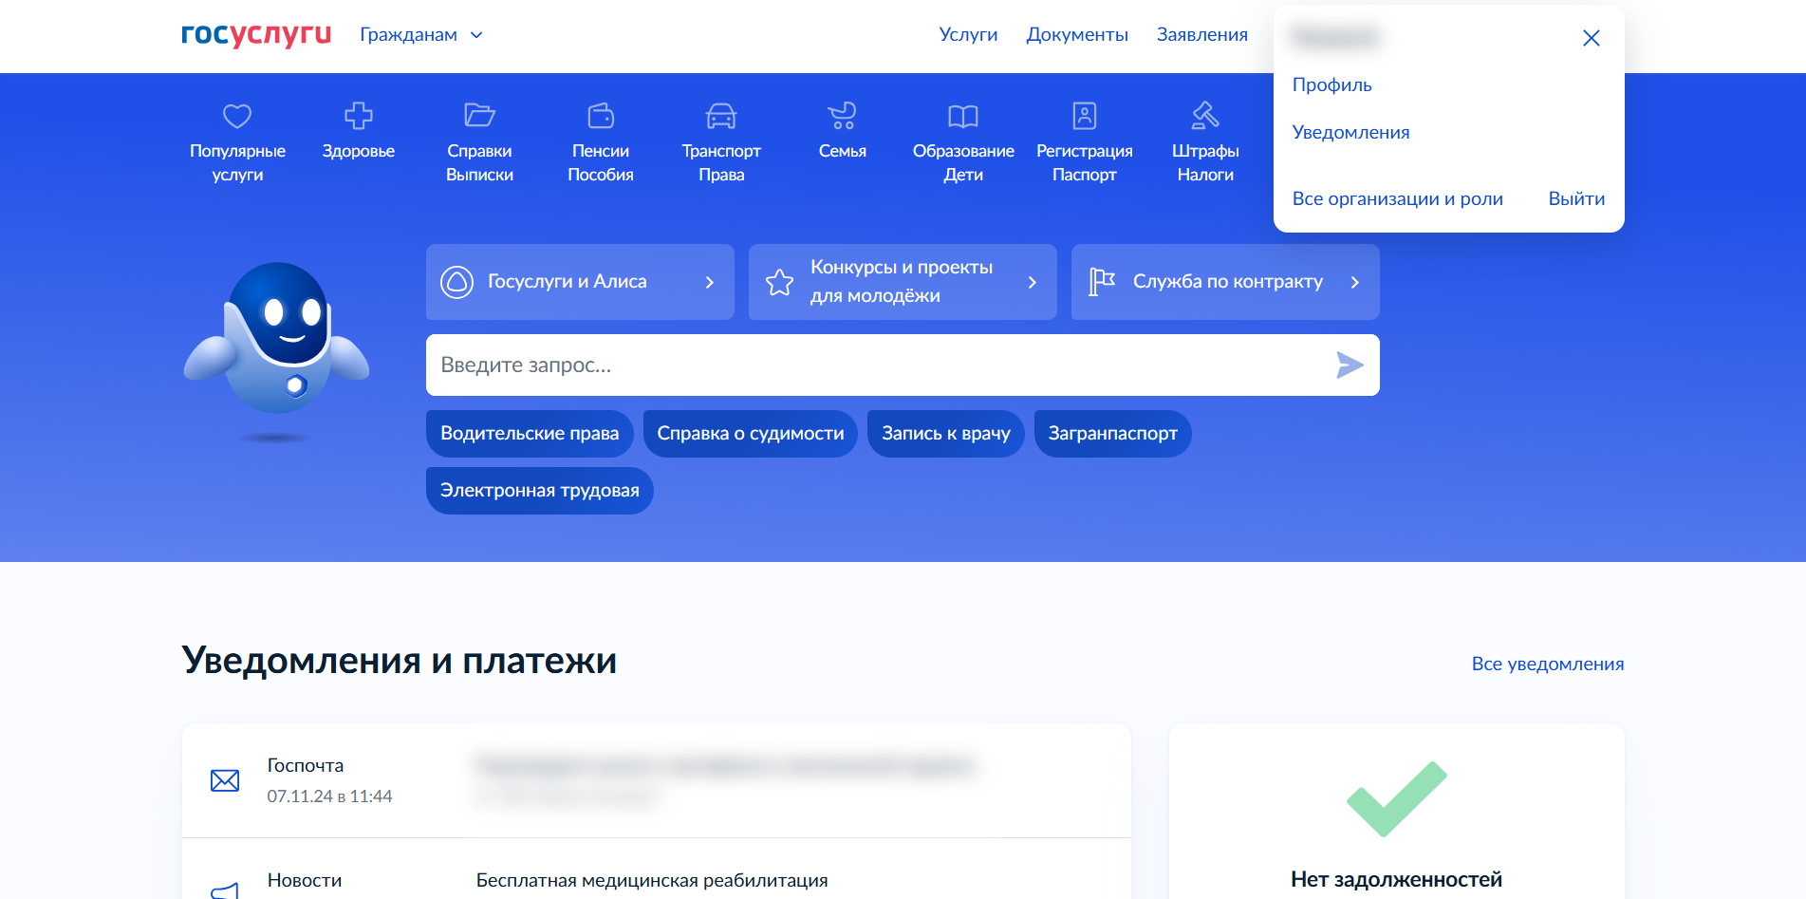This screenshot has height=899, width=1806.
Task: Open the Семья stroller icon
Action: pyautogui.click(x=842, y=116)
